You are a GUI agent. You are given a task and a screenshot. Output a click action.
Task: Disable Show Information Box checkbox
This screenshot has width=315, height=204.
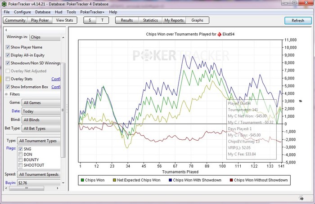(x=8, y=87)
